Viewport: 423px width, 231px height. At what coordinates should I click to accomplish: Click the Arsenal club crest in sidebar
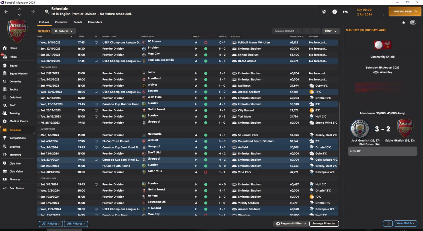18,31
